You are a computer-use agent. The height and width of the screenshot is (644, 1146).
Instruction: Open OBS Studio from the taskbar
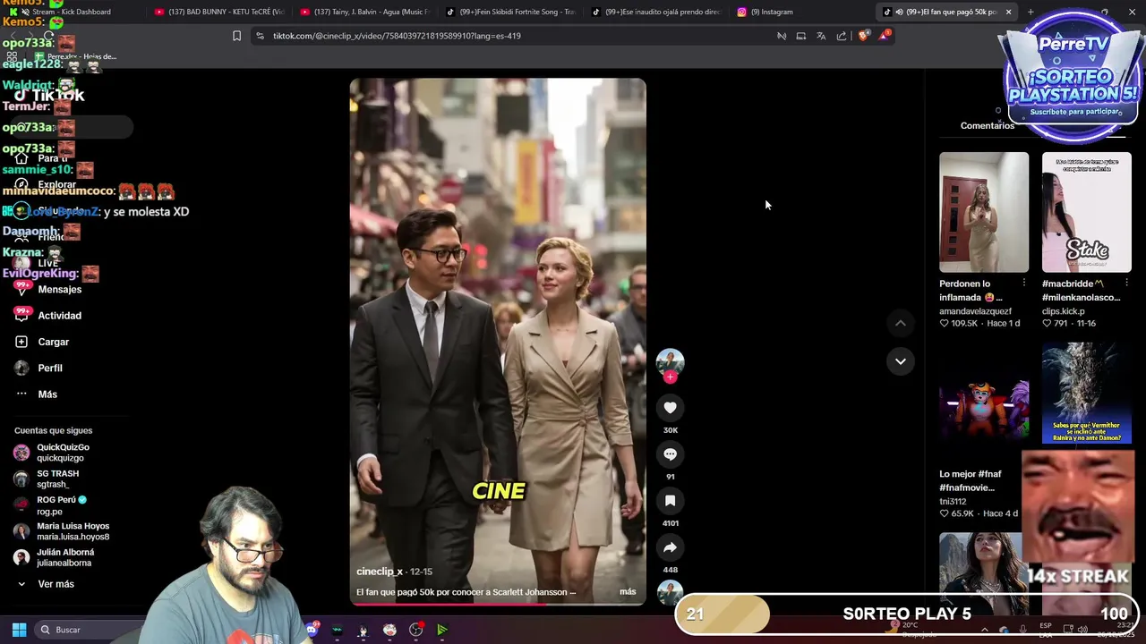tap(416, 630)
